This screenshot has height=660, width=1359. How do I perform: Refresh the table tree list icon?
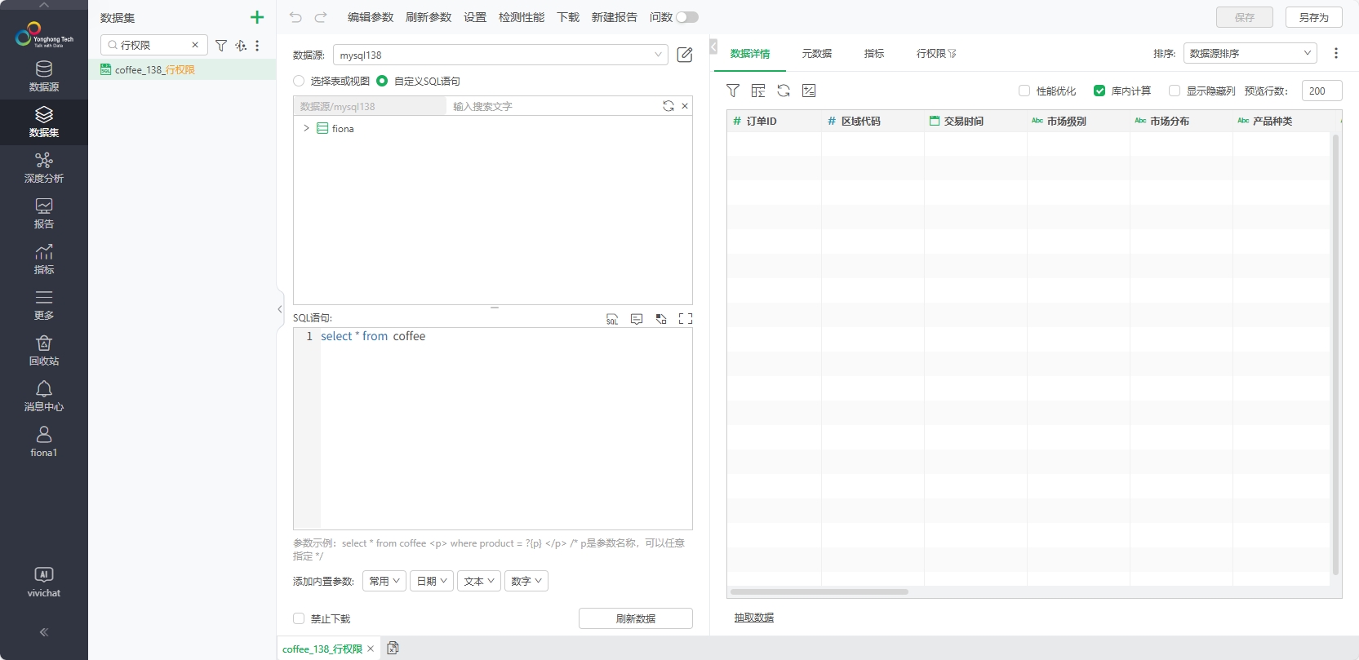click(x=668, y=106)
